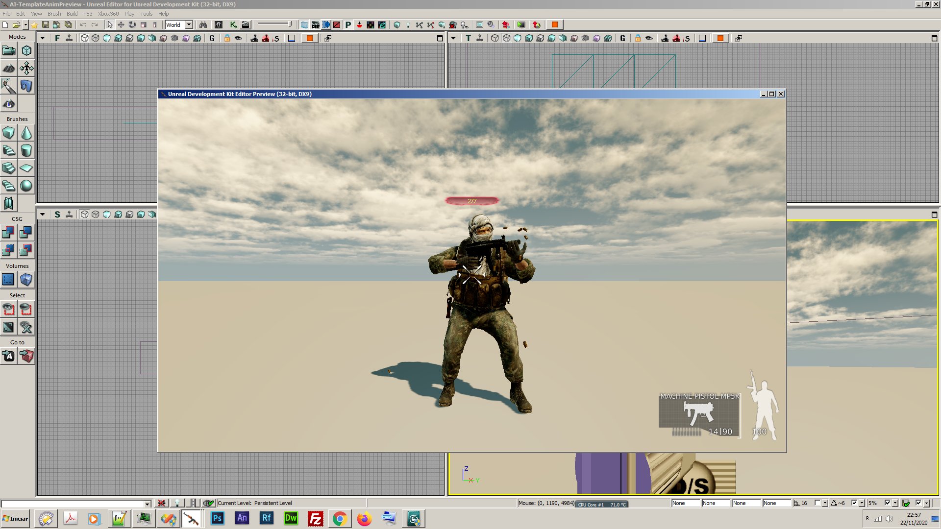Open the Play menu
The image size is (941, 529).
point(129,14)
